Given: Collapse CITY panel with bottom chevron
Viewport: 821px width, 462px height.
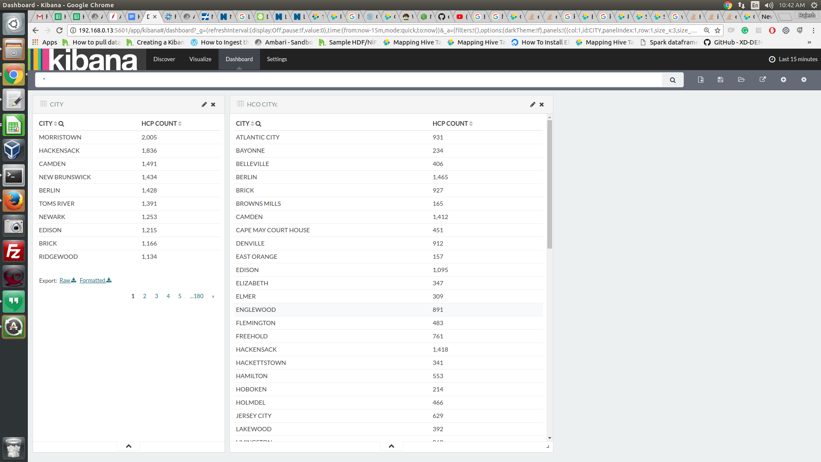Looking at the screenshot, I should tap(129, 446).
